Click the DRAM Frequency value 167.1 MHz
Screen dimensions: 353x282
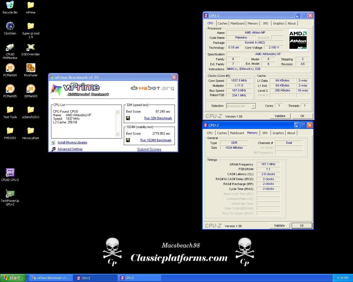tap(268, 164)
